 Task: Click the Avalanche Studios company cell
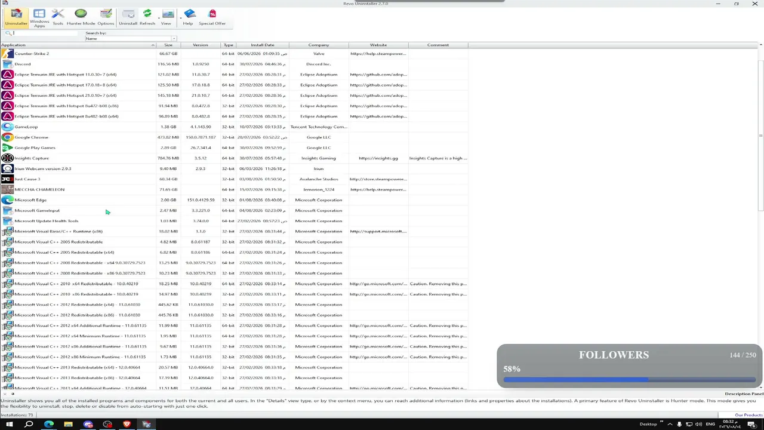319,179
